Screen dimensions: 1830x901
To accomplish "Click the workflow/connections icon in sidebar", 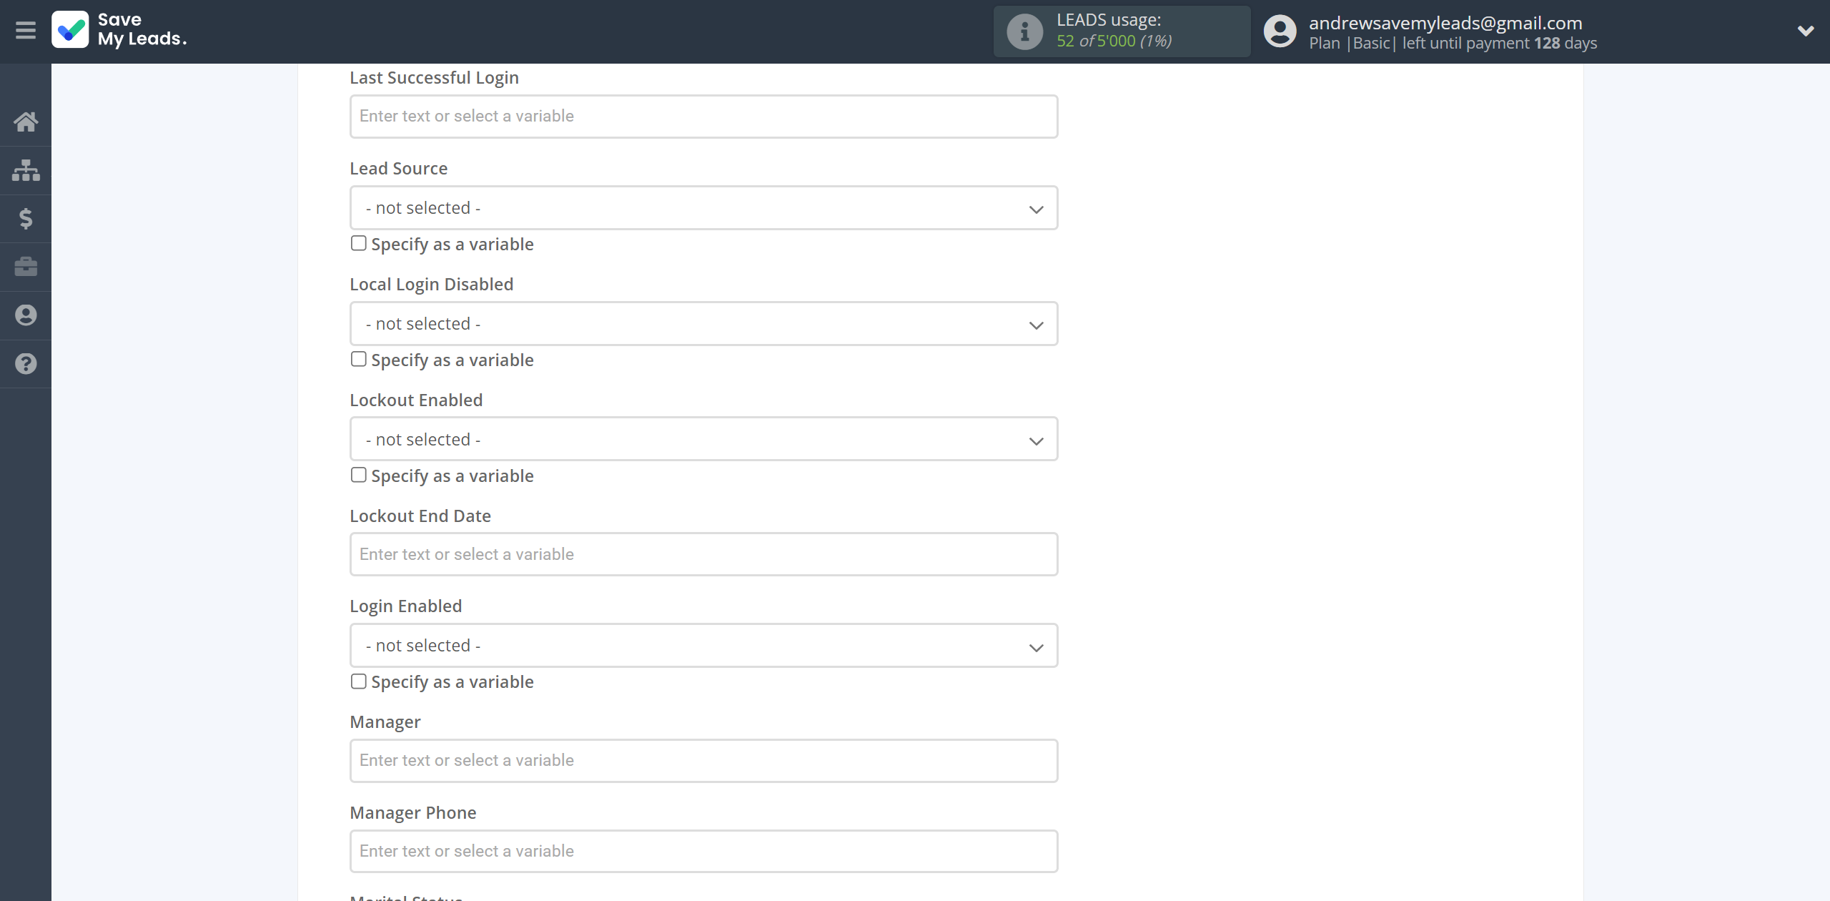I will click(26, 168).
